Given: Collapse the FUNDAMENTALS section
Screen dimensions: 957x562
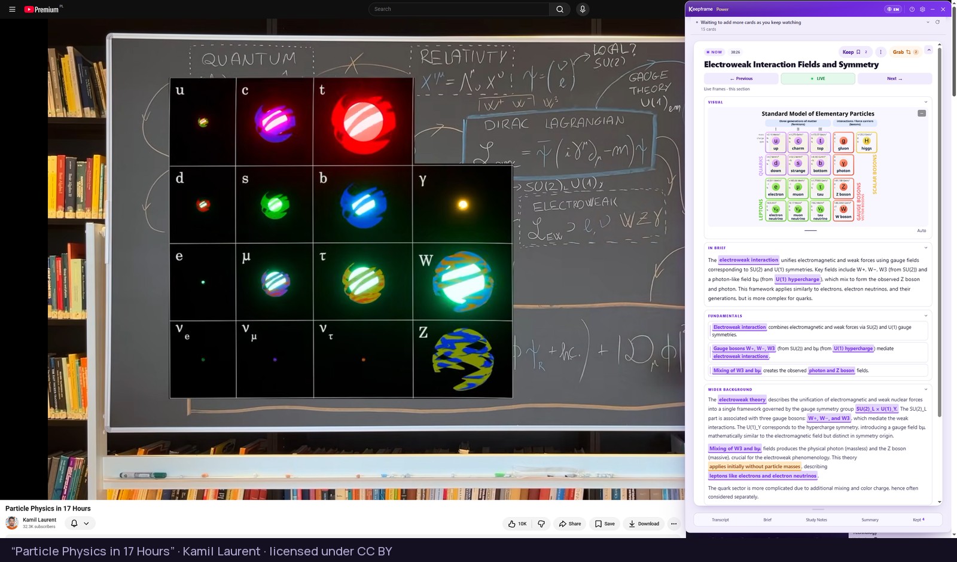Looking at the screenshot, I should click(926, 316).
